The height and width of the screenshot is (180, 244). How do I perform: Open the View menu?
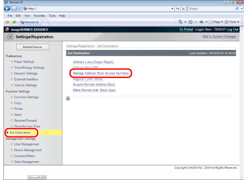point(27,16)
